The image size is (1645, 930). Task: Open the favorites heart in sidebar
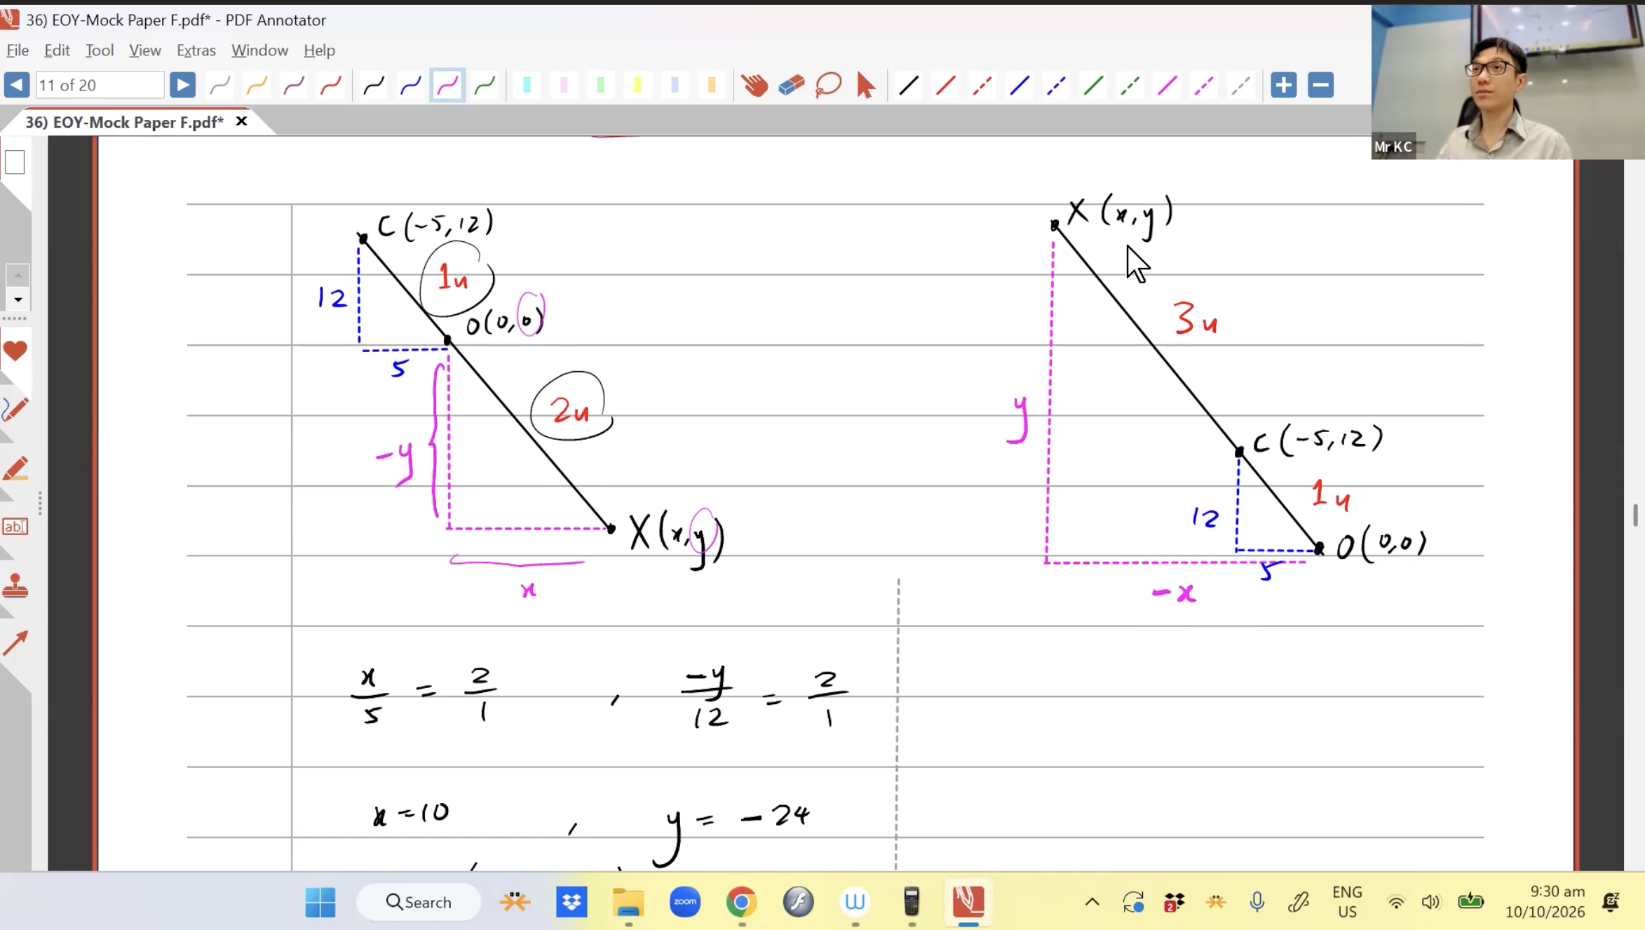[x=15, y=350]
